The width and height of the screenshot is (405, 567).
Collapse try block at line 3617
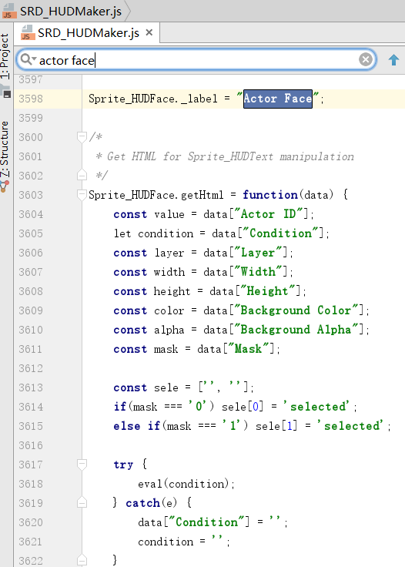(x=82, y=465)
